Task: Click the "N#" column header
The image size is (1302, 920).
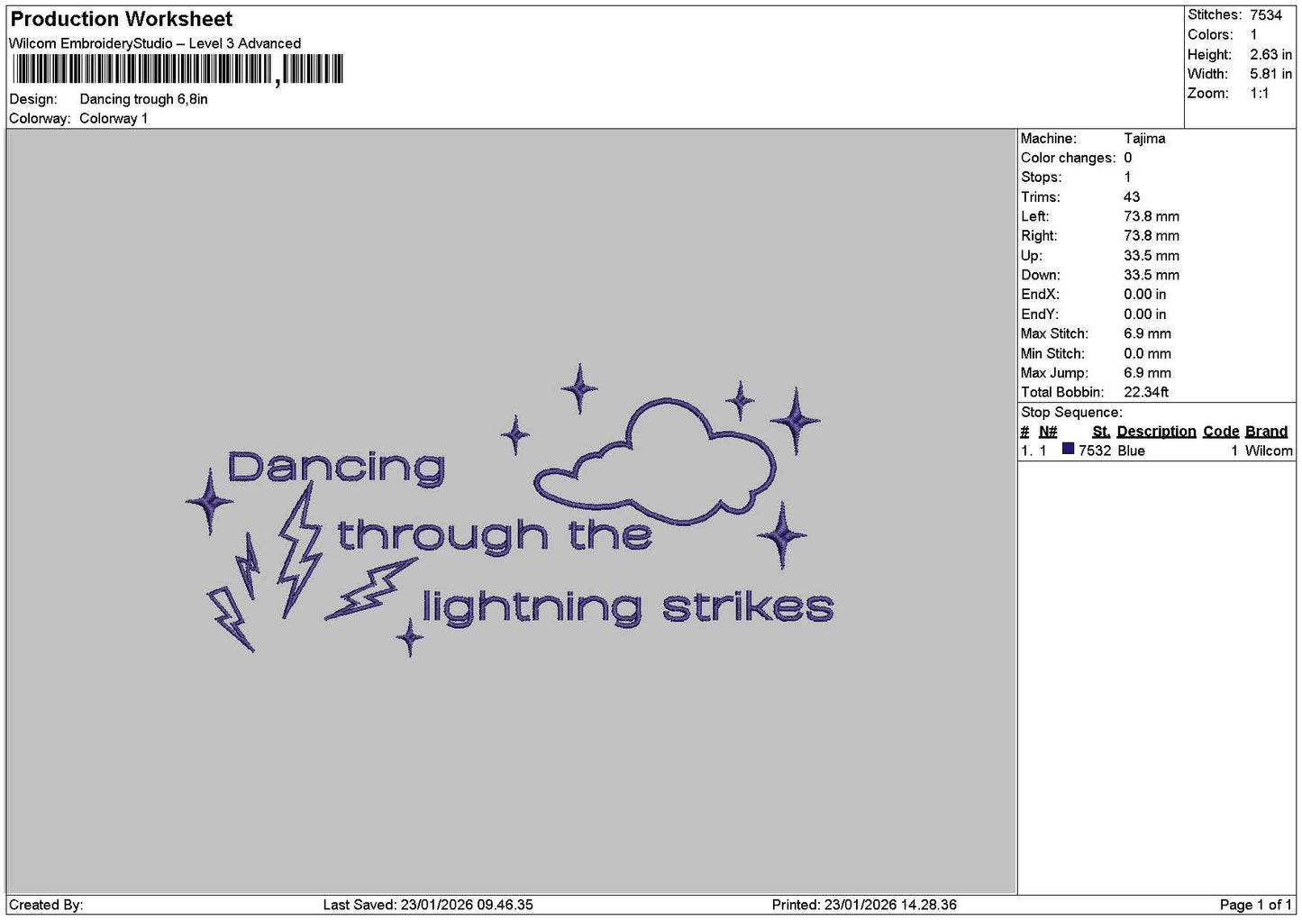Action: tap(1048, 432)
